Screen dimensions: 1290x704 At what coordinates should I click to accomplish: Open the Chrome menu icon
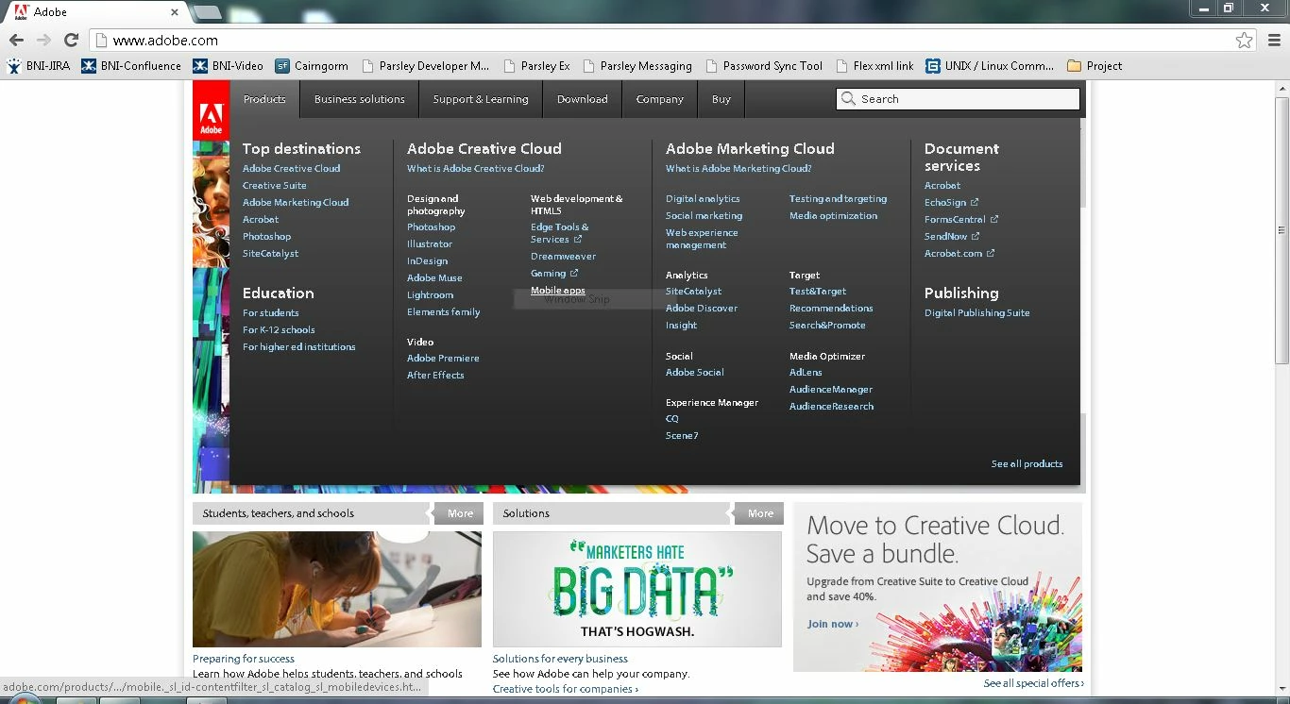(x=1274, y=40)
